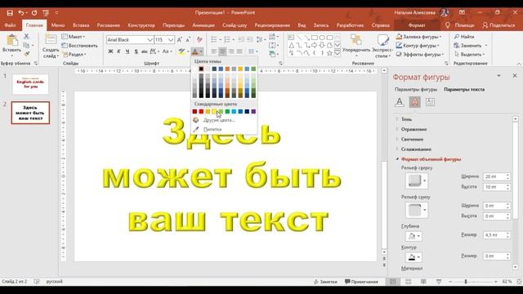Viewport: 523px width, 294px height.
Task: Align text left button
Action: pyautogui.click(x=214, y=51)
